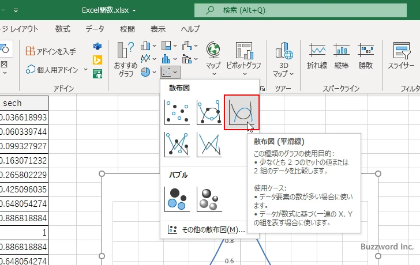This screenshot has height=265, width=420.
Task: Click the chart's top-right resize handle
Action: (378, 174)
